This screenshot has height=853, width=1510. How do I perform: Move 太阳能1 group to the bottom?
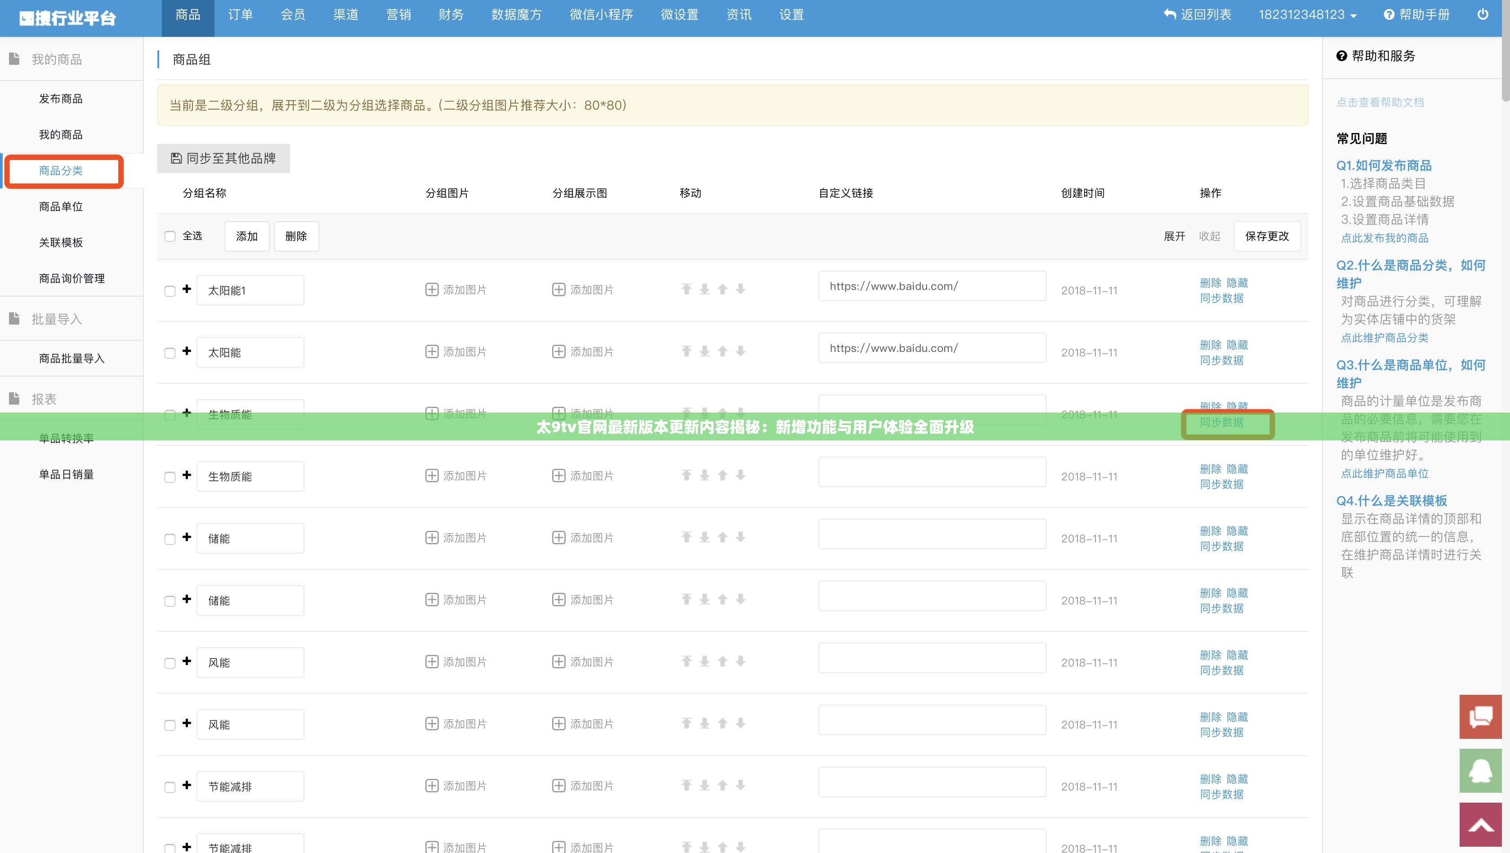coord(705,289)
